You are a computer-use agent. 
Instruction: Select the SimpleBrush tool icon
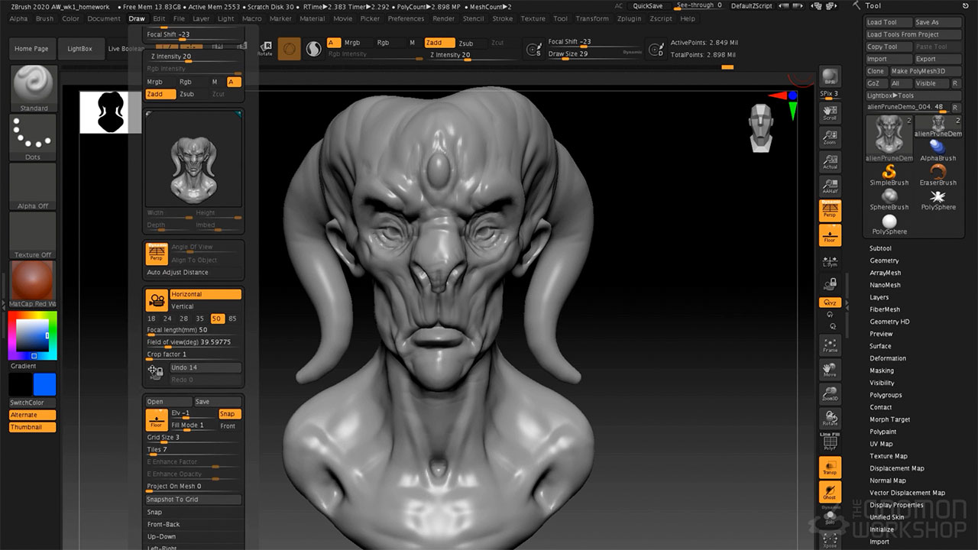889,174
